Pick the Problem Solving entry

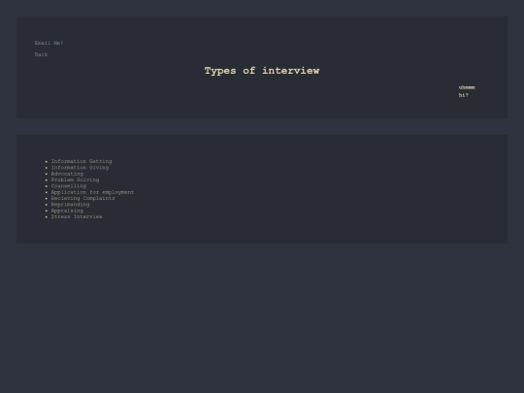point(75,180)
